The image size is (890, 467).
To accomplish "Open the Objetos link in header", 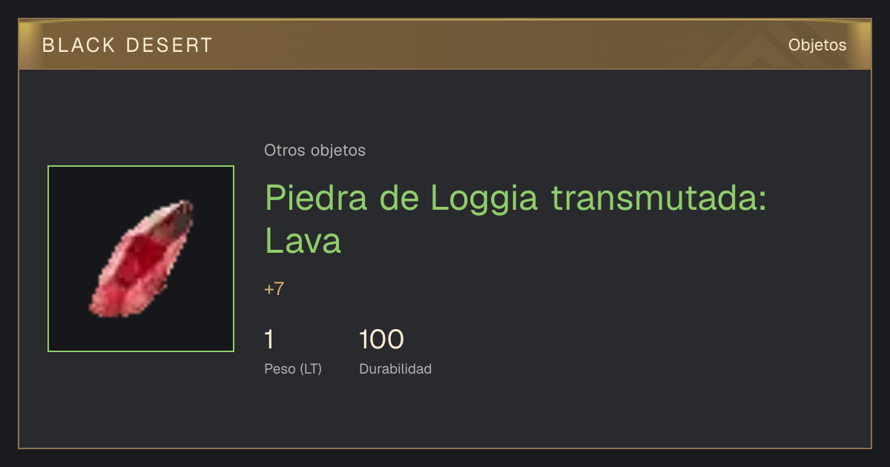I will coord(817,44).
